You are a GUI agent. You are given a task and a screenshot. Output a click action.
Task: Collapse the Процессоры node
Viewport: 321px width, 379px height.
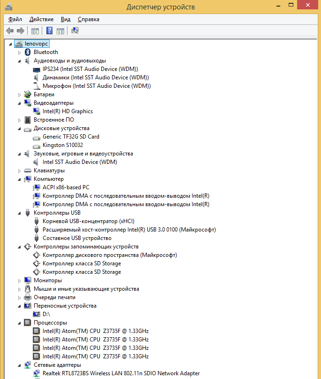(x=19, y=323)
